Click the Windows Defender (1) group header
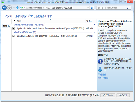 (x=25, y=32)
